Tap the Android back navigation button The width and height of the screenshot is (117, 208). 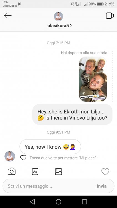(32, 202)
